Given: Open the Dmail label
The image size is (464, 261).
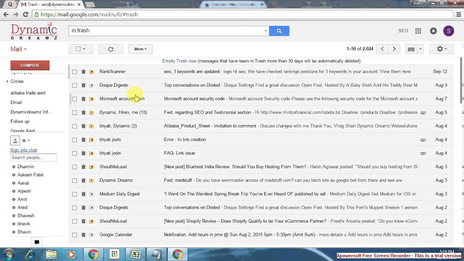Looking at the screenshot, I should (x=16, y=103).
